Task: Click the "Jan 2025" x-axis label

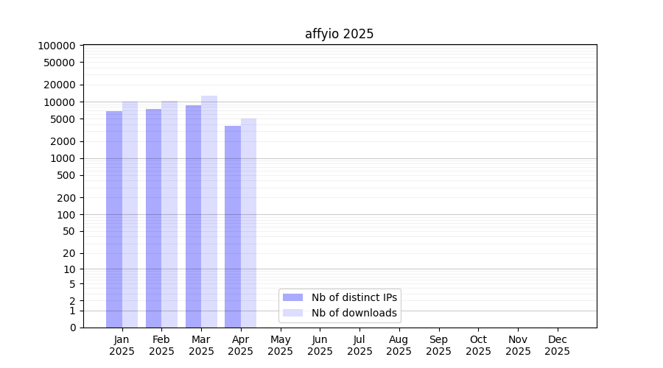Action: [x=122, y=345]
